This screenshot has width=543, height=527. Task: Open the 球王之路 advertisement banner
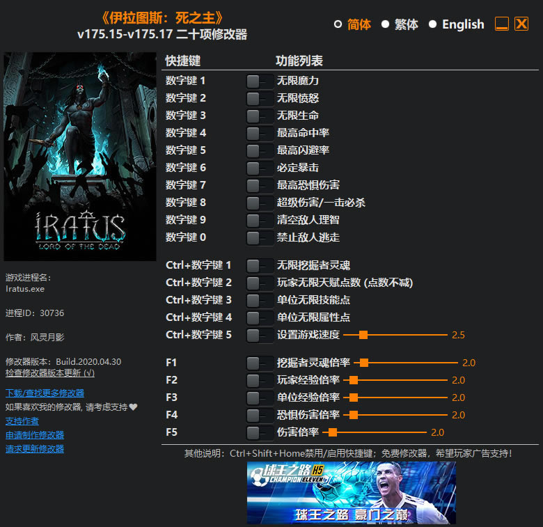coord(351,493)
